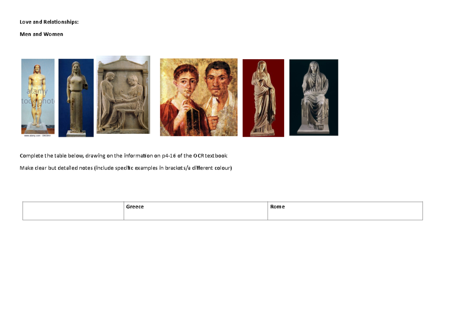
Task: Click the "Make clear but detailed notes" line
Action: pyautogui.click(x=126, y=168)
